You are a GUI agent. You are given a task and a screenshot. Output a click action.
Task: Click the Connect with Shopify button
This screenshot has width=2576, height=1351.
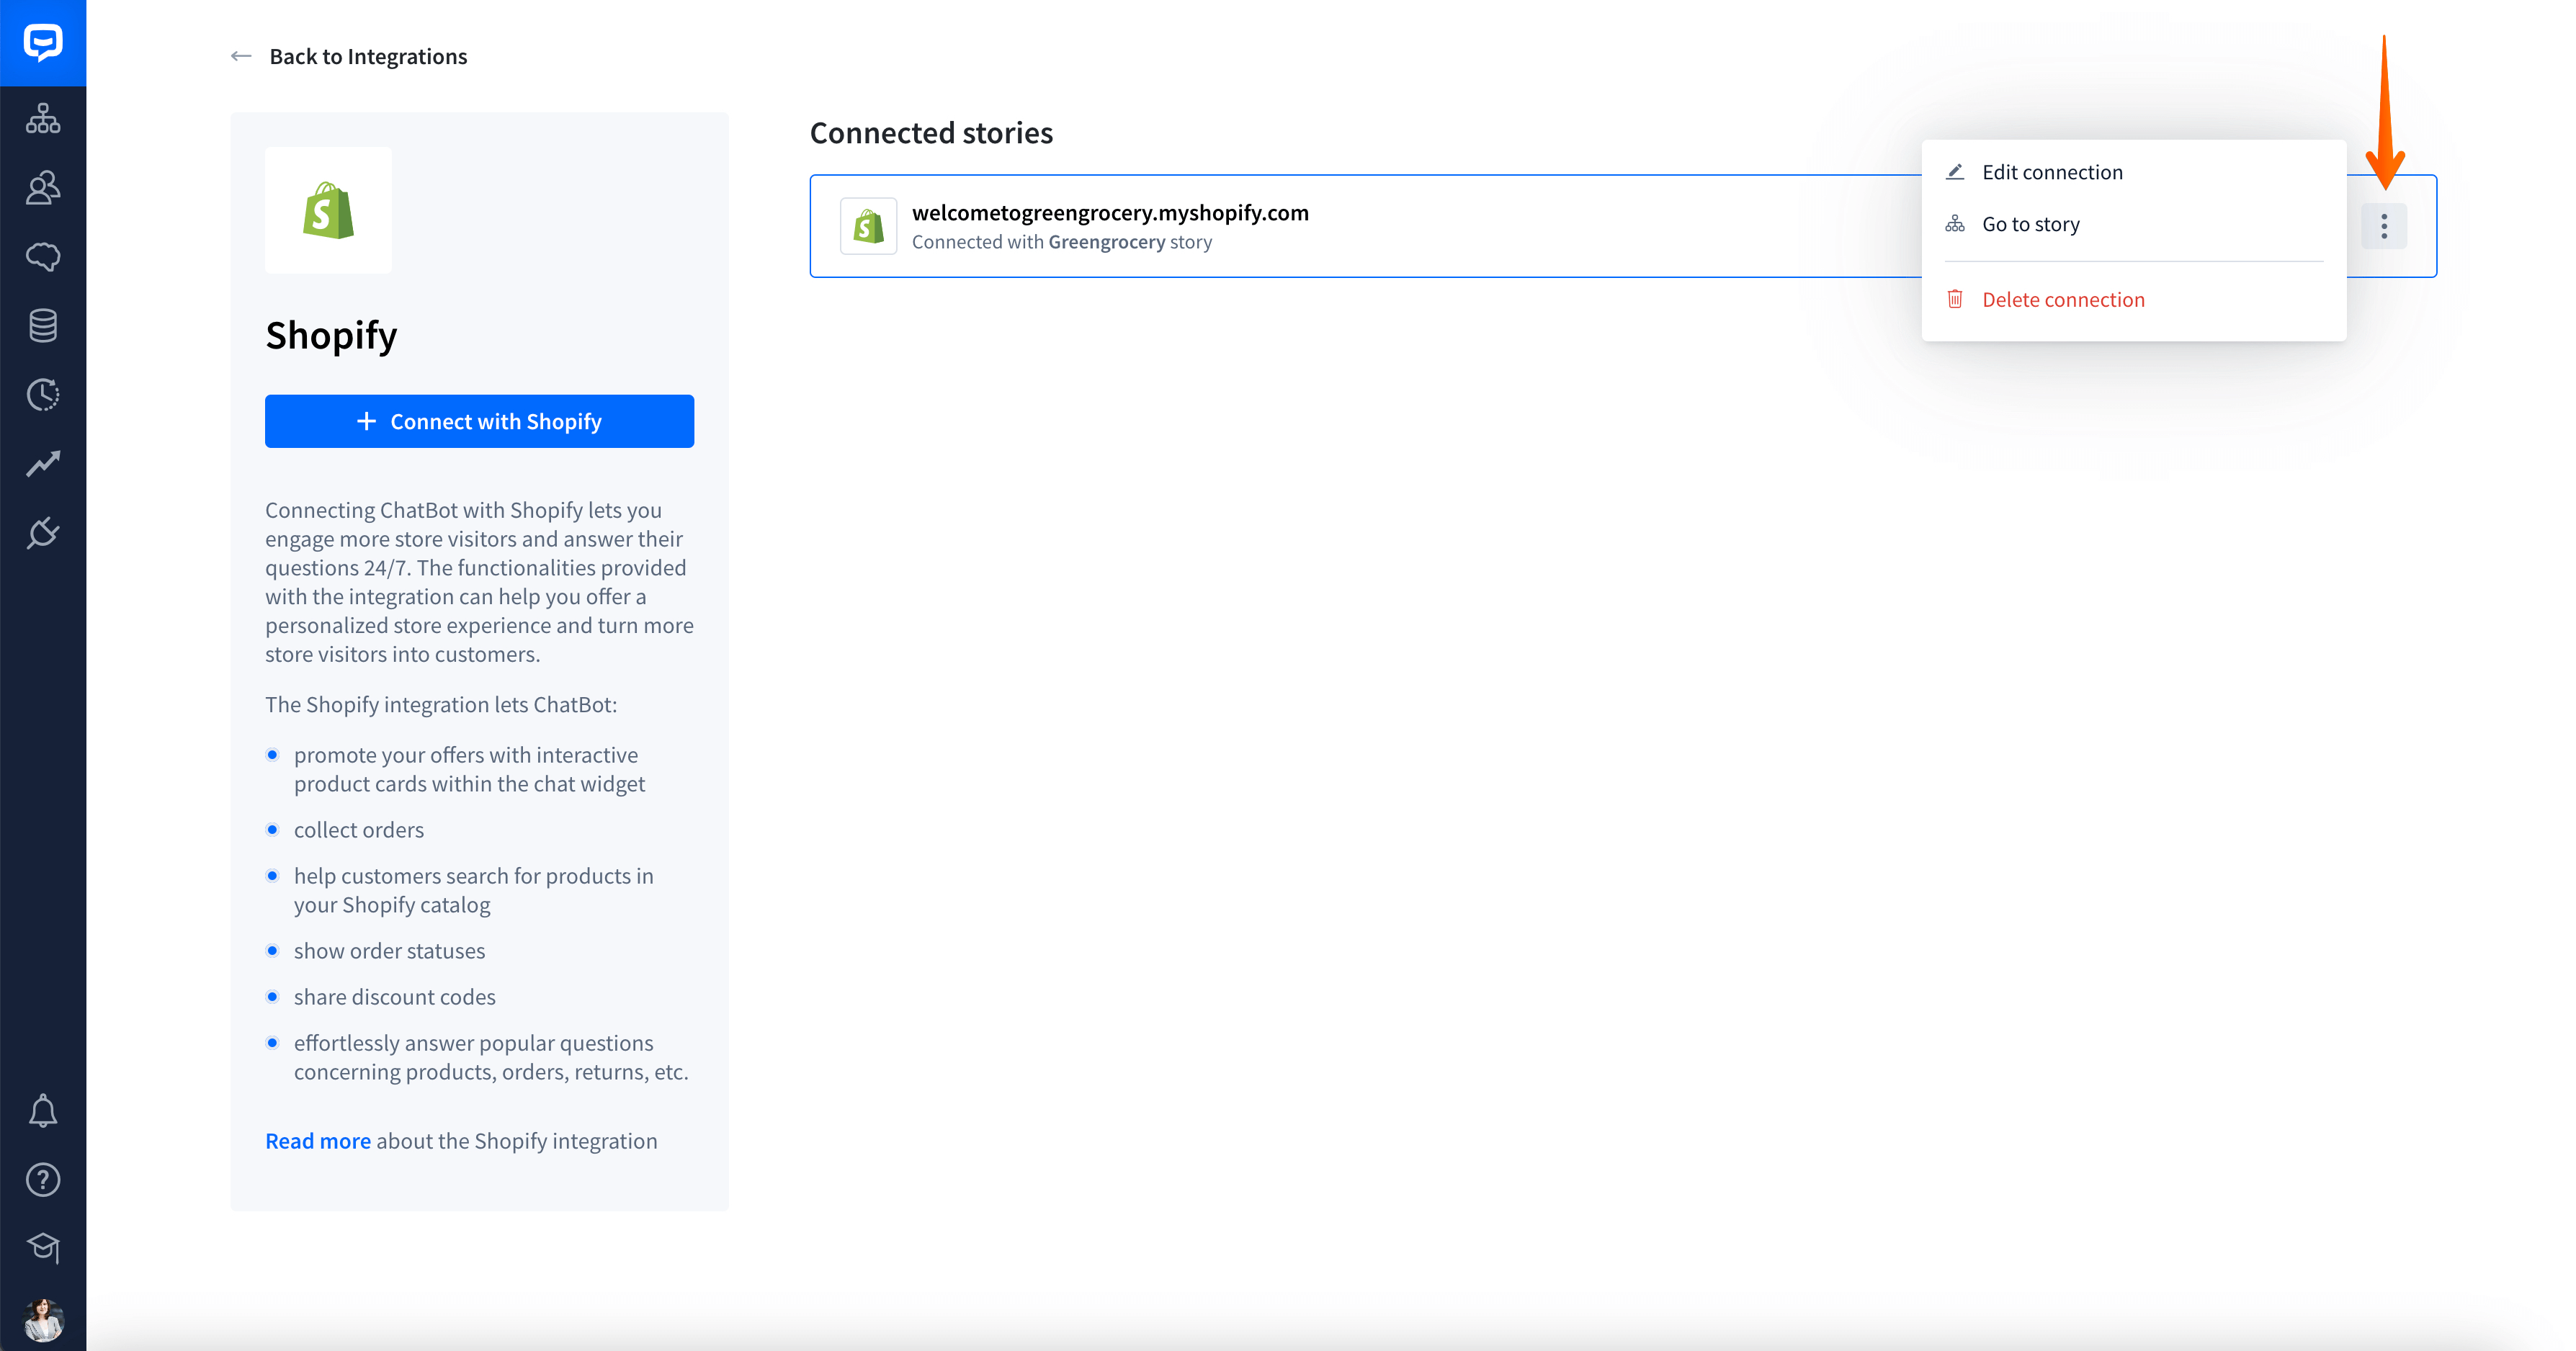click(479, 421)
